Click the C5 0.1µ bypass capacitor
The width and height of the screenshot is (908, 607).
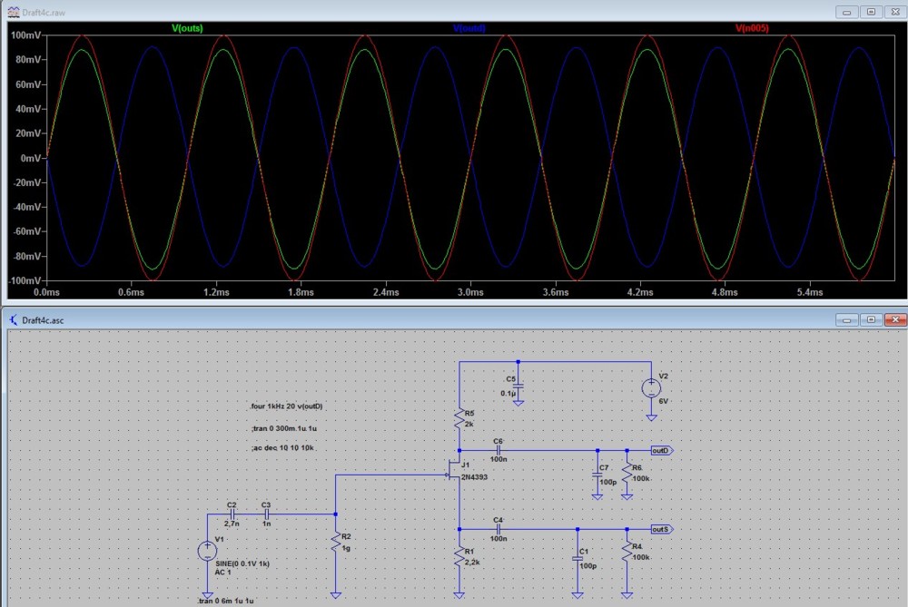(x=518, y=385)
